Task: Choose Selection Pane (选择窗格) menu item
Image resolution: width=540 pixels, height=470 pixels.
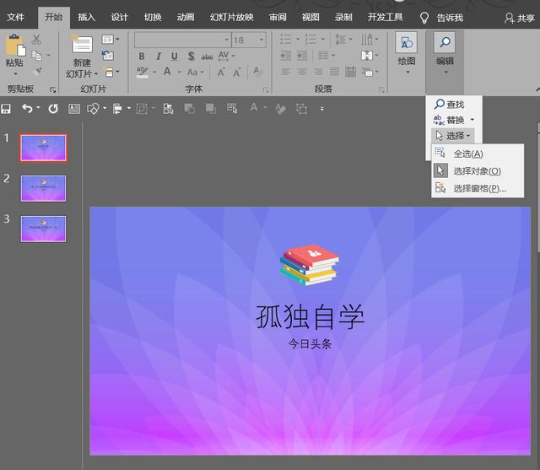Action: tap(478, 188)
